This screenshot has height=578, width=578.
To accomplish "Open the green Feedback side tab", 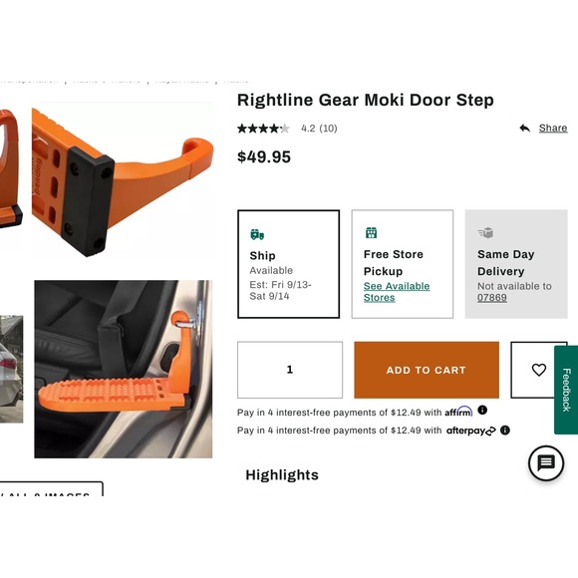I will [x=566, y=390].
